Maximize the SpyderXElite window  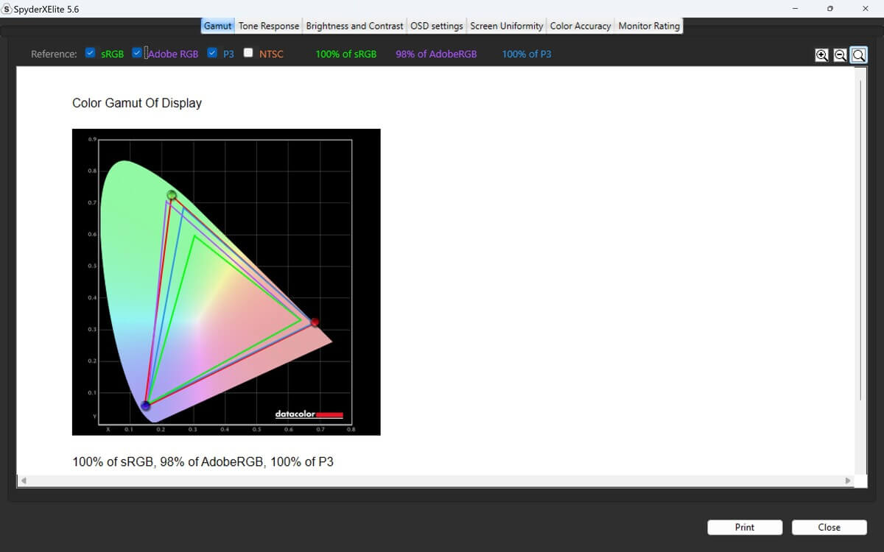coord(830,9)
